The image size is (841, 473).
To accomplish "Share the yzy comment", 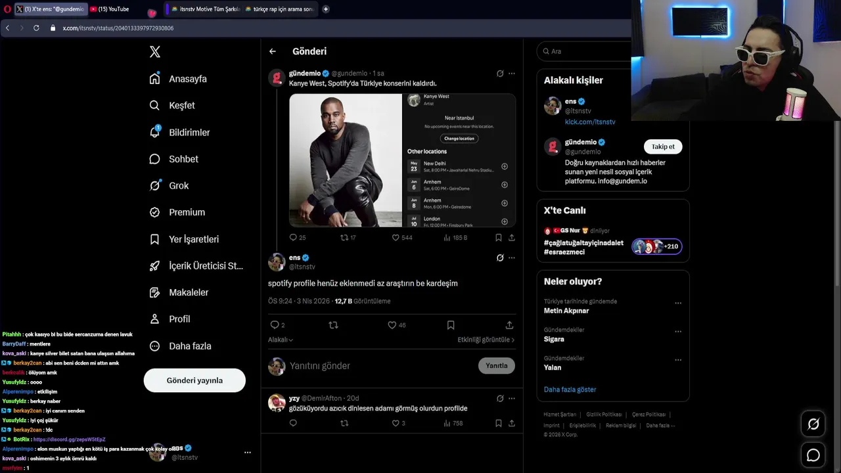I will [512, 423].
